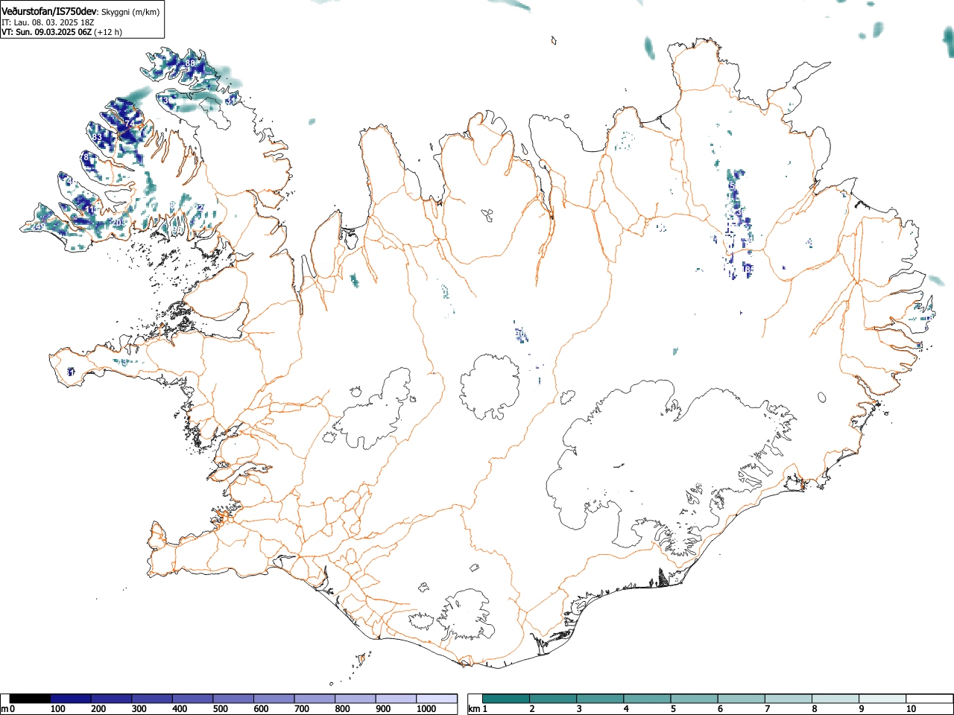Screen dimensions: 954x715
Task: Select the 100–200 m dark navy legend segment
Action: tap(71, 699)
